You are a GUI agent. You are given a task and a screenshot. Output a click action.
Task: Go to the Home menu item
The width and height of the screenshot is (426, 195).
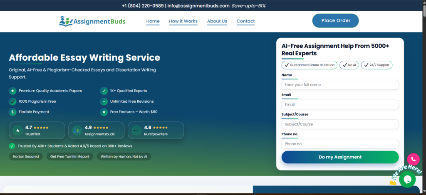(x=153, y=21)
